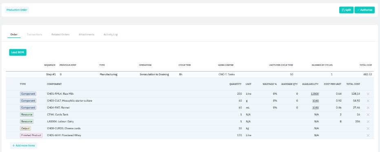Image resolution: width=380 pixels, height=152 pixels.
Task: Click the Curds Tank Resource type badge
Action: pos(27,115)
